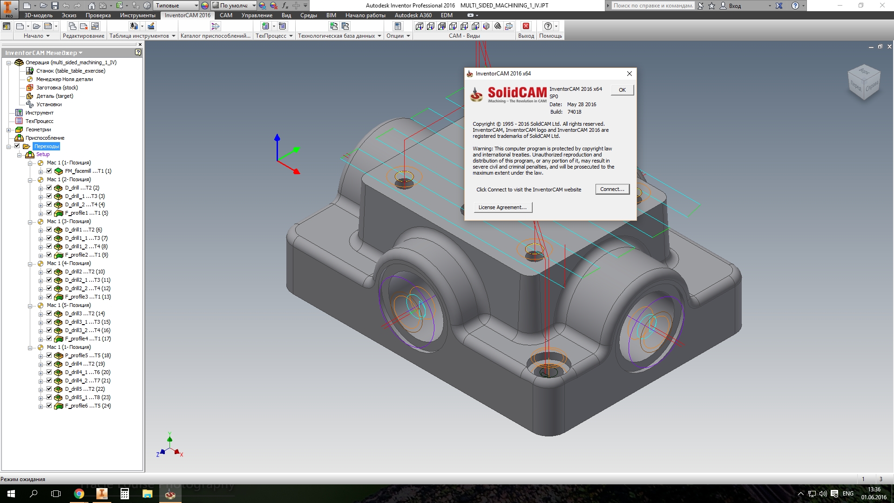
Task: Open the Home icon in quick access toolbar
Action: click(92, 6)
